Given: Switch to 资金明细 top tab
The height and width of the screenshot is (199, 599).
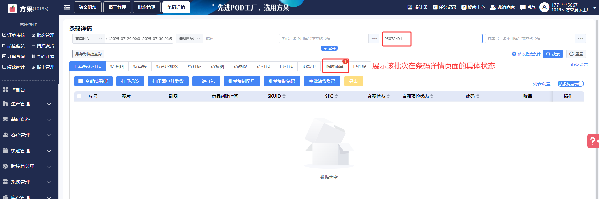Looking at the screenshot, I should click(x=88, y=7).
